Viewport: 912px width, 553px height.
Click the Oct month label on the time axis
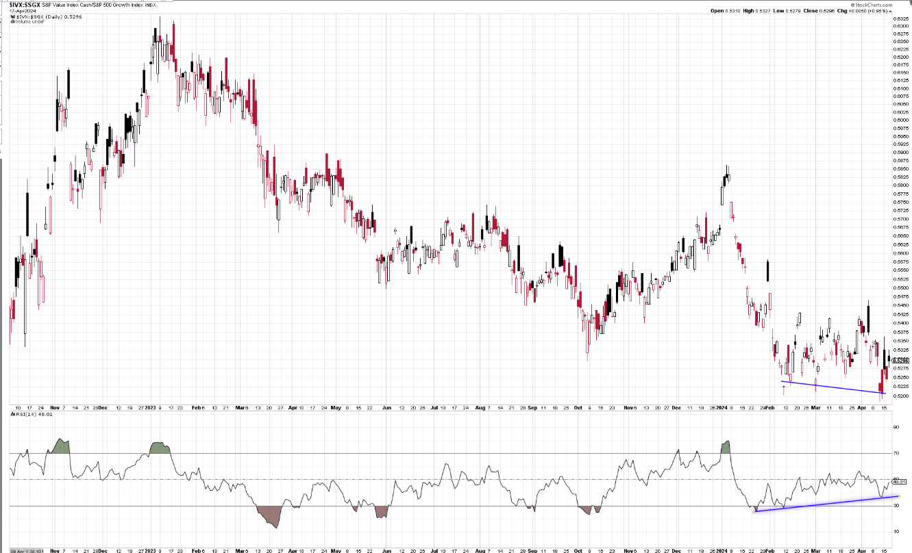[x=580, y=407]
